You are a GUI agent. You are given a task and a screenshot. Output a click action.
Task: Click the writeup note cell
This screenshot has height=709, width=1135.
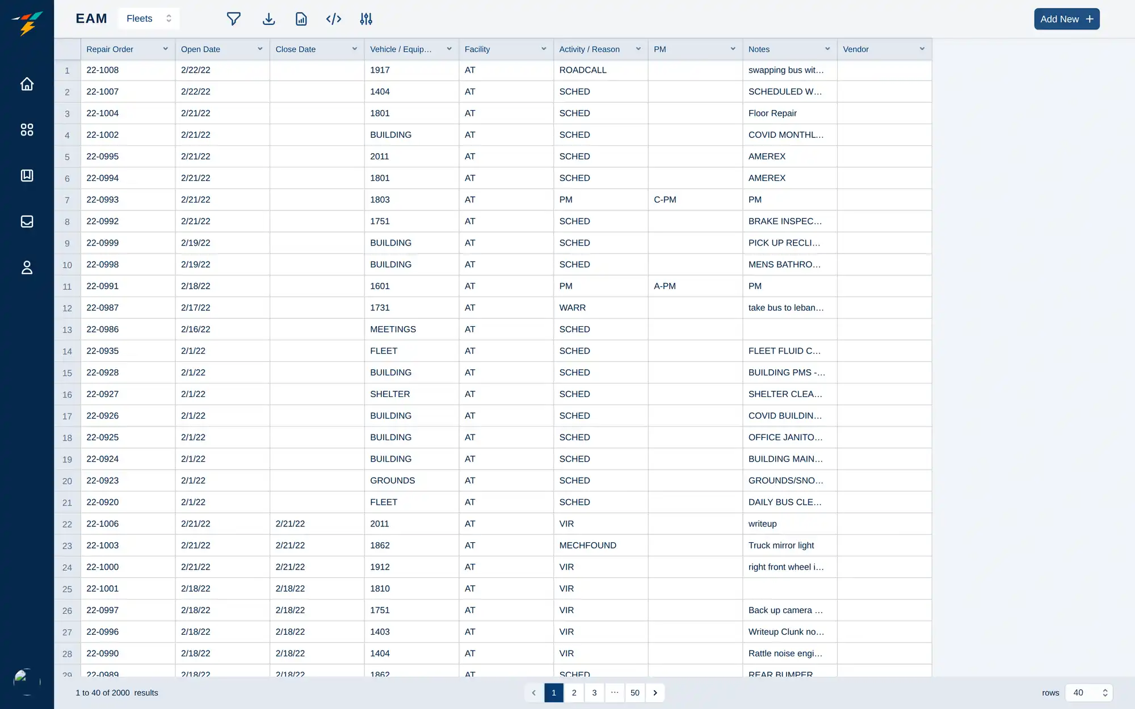(790, 524)
